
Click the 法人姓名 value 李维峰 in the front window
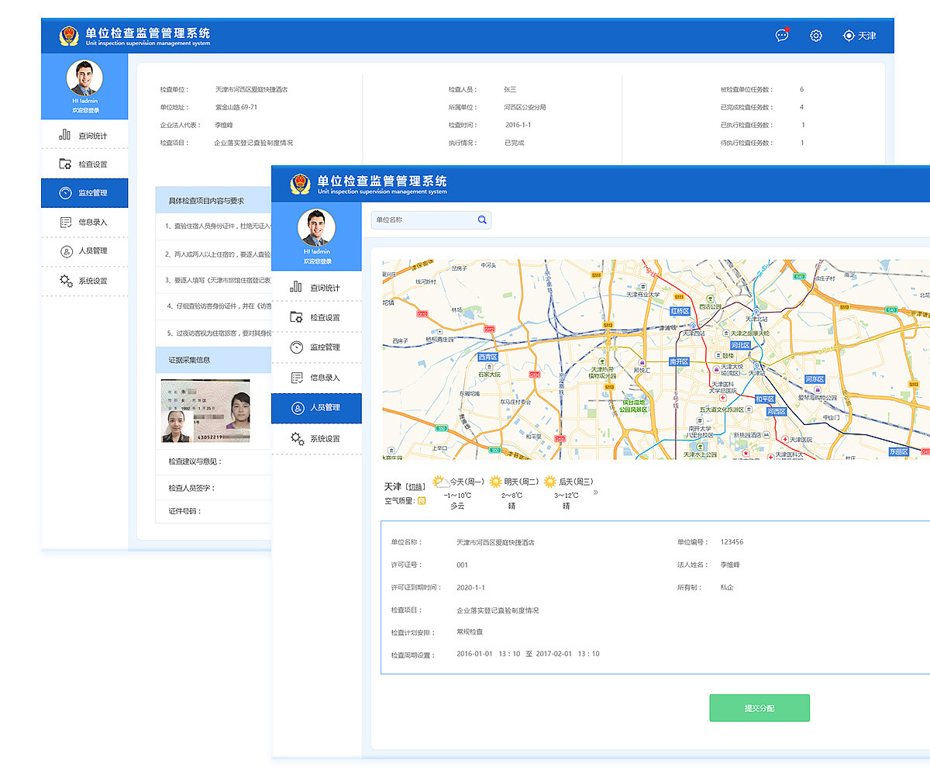tap(730, 565)
